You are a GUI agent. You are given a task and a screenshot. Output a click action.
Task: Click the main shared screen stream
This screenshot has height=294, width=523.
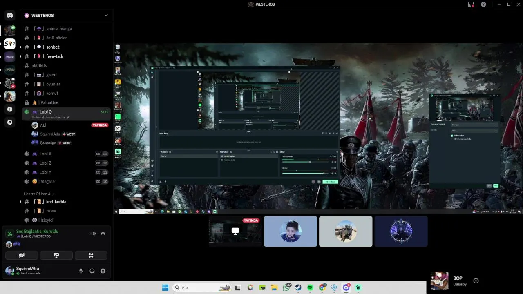(318, 129)
